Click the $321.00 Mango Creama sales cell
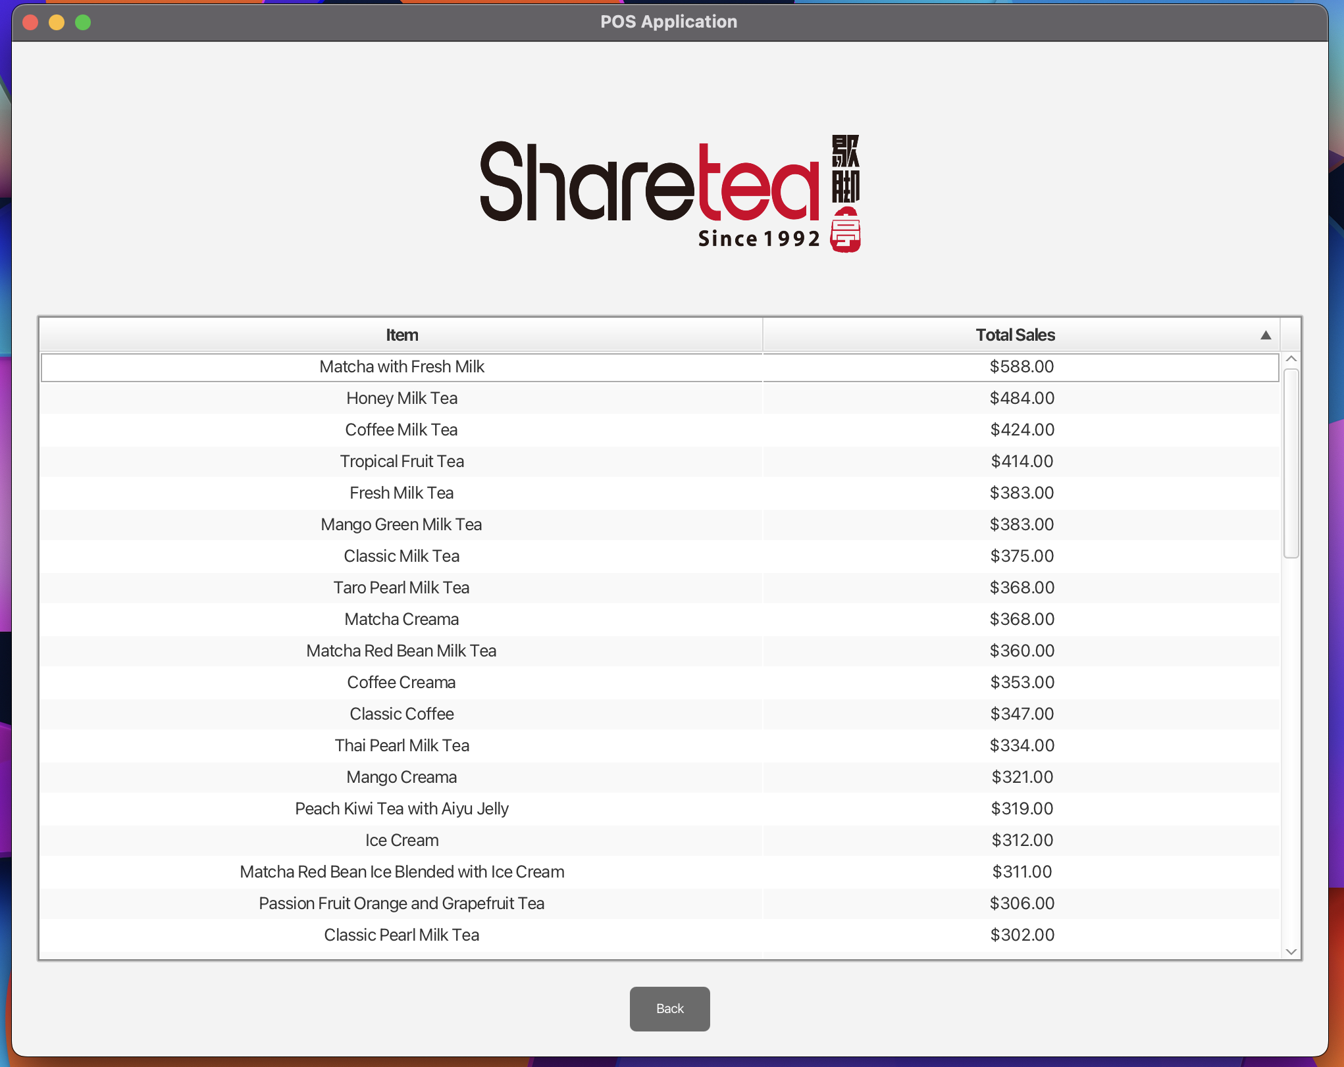 pyautogui.click(x=1021, y=778)
